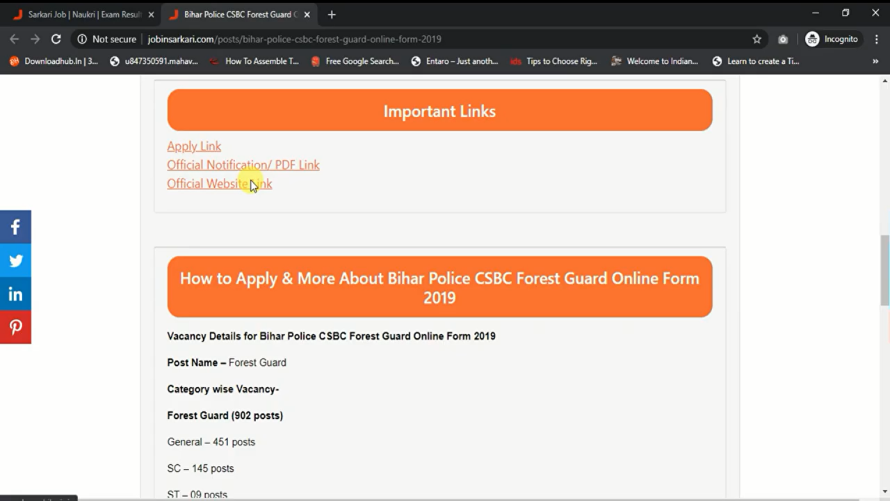Screen dimensions: 890x501
Task: Share page via Twitter sidebar icon
Action: pyautogui.click(x=15, y=260)
